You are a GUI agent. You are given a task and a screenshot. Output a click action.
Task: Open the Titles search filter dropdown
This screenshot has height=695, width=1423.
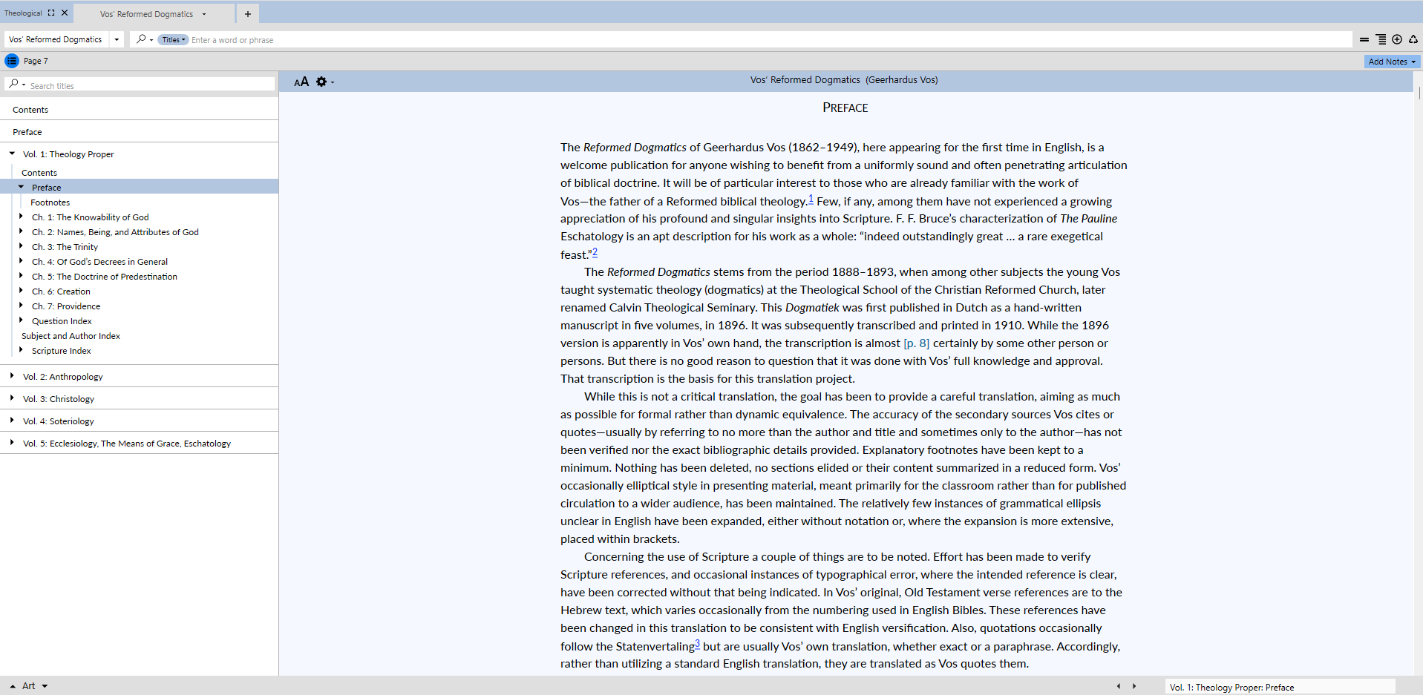[x=174, y=40]
